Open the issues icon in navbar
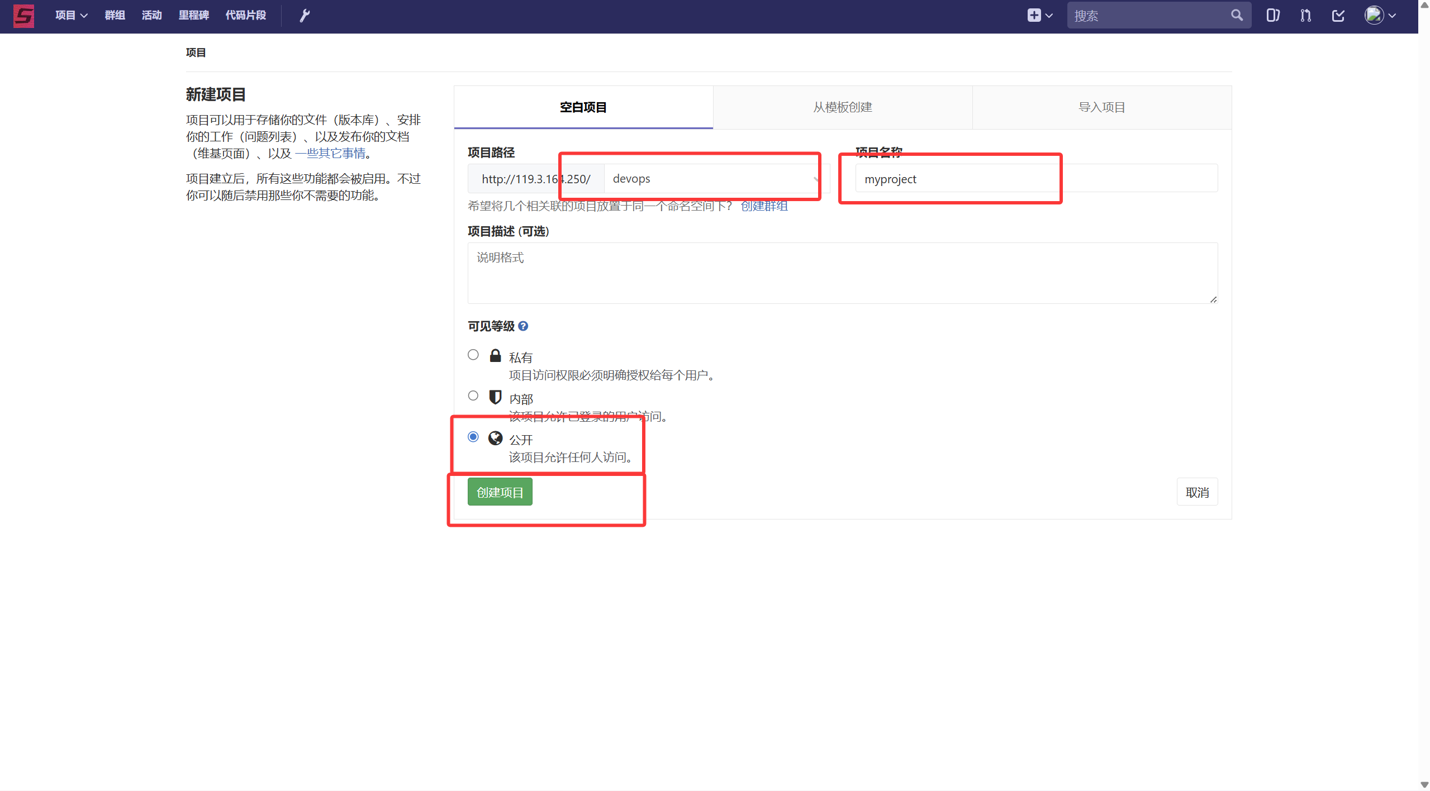The image size is (1430, 791). pyautogui.click(x=1272, y=16)
